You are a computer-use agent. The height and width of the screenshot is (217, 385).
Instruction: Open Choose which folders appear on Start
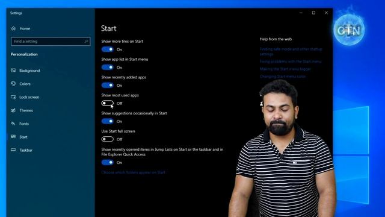(x=134, y=172)
